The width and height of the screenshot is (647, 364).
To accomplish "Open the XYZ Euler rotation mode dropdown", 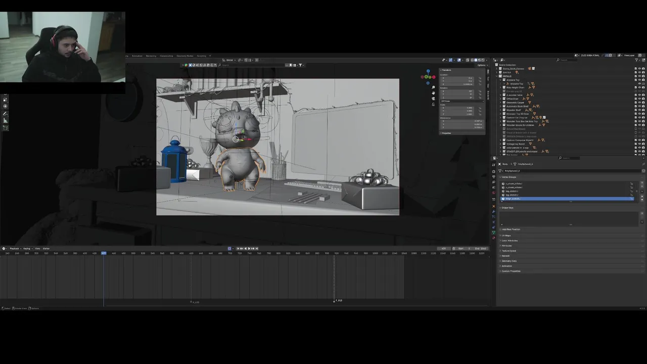I will [462, 101].
